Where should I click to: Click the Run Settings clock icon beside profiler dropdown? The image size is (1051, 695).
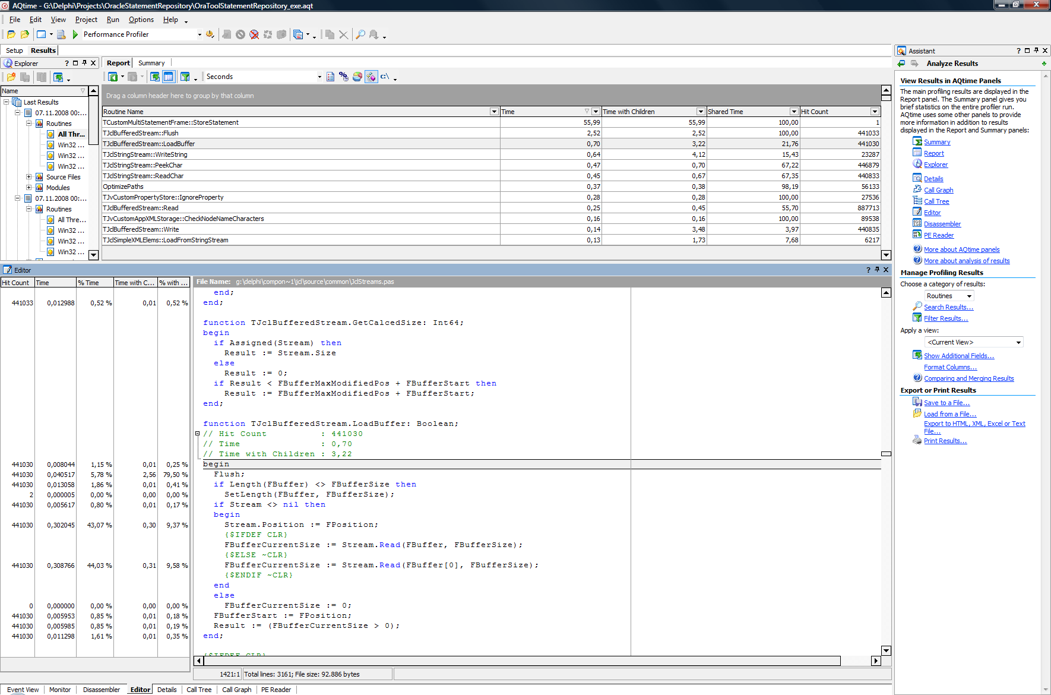210,34
